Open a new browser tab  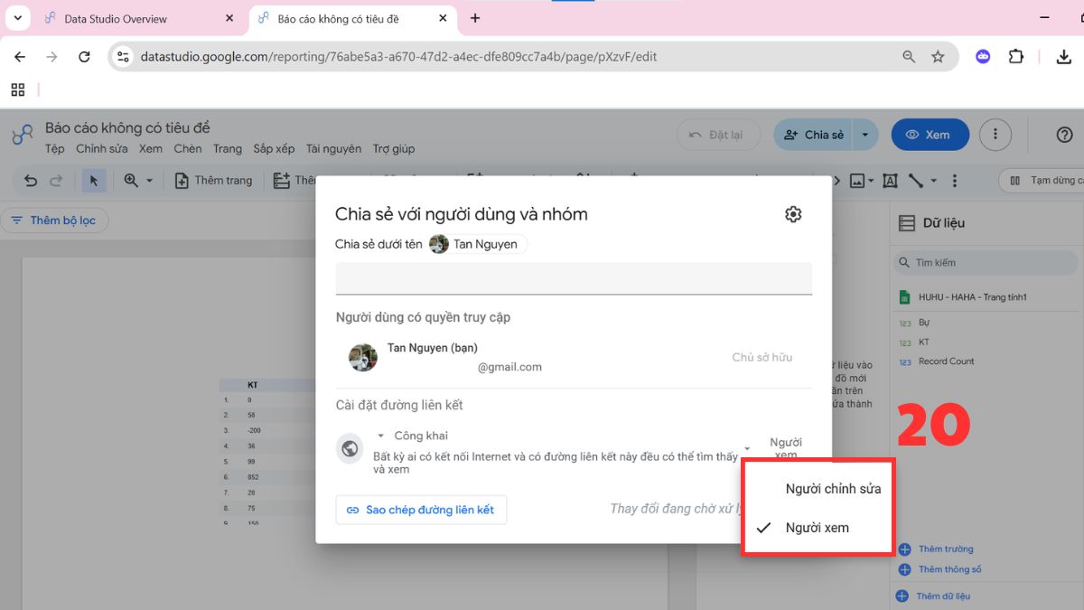tap(475, 18)
